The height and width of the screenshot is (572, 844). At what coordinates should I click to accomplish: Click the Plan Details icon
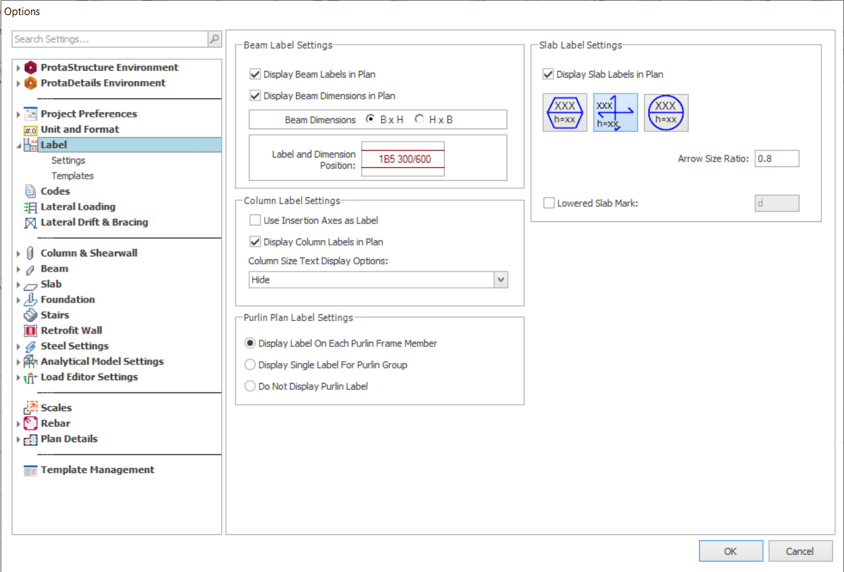tap(30, 439)
